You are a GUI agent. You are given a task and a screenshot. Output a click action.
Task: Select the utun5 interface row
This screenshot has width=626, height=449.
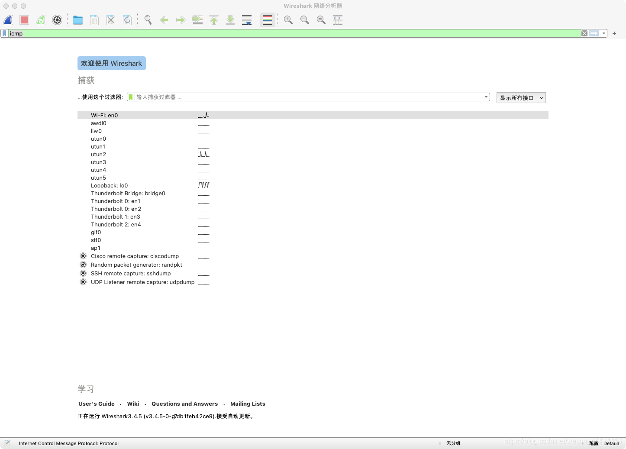click(x=313, y=178)
